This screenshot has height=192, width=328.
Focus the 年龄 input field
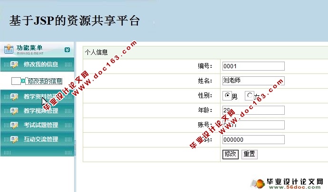253,110
